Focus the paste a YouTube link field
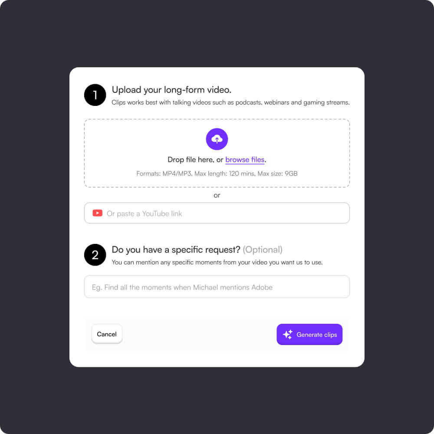This screenshot has width=434, height=434. click(x=217, y=213)
